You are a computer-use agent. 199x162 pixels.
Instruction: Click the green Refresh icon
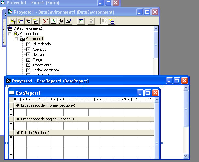pos(53,21)
